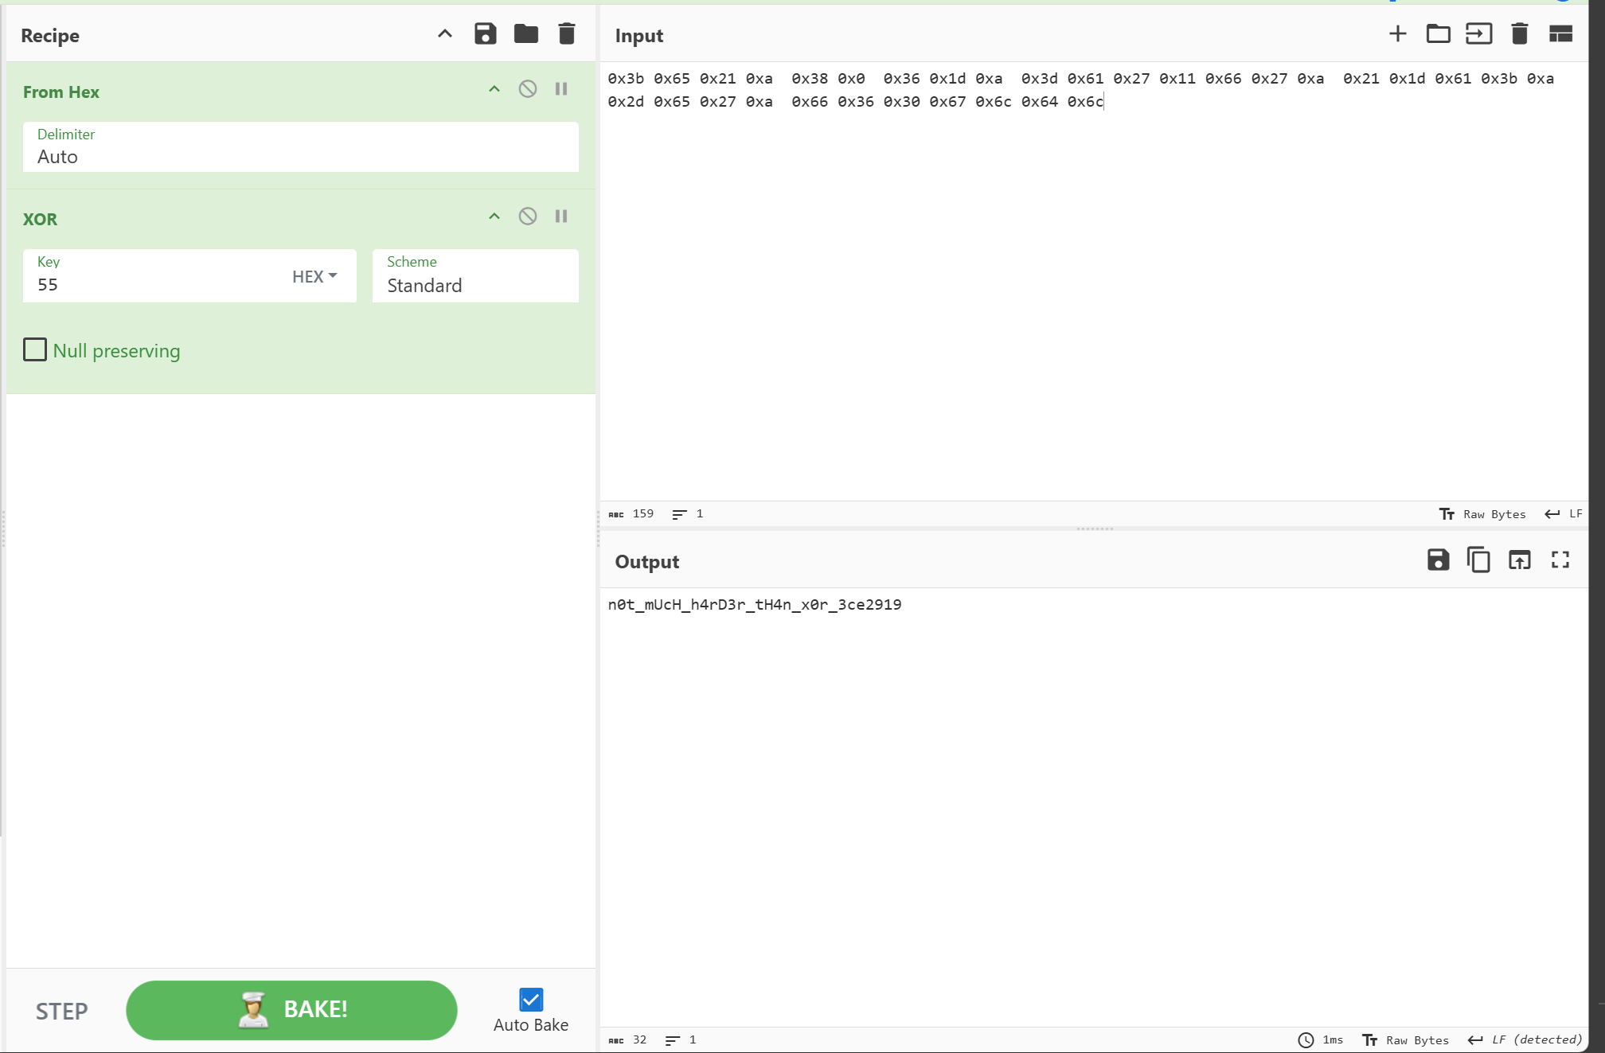Toggle the Auto Bake checkbox
This screenshot has height=1053, width=1605.
[x=531, y=999]
